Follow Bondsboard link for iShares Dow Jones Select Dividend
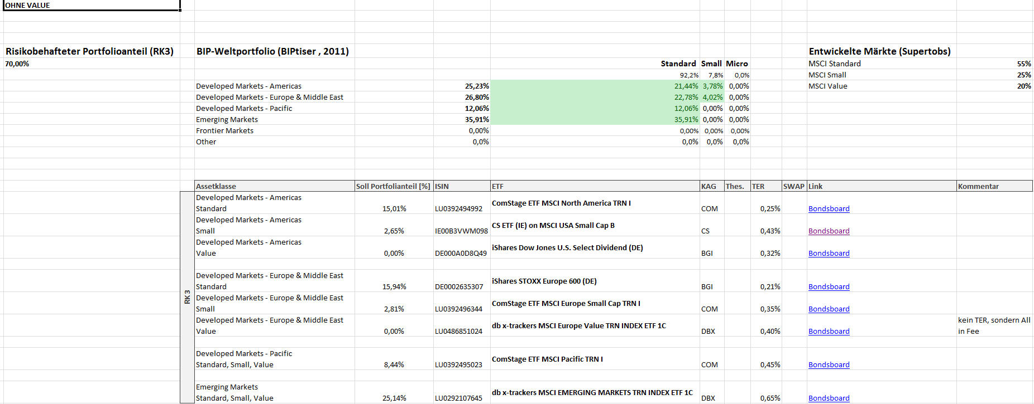This screenshot has height=404, width=1034. coord(829,253)
